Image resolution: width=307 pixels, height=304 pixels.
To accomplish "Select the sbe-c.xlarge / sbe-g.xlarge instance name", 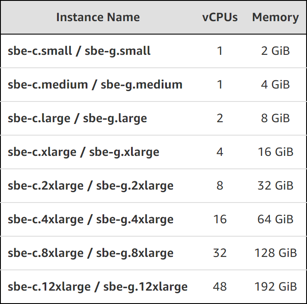I will pos(83,152).
